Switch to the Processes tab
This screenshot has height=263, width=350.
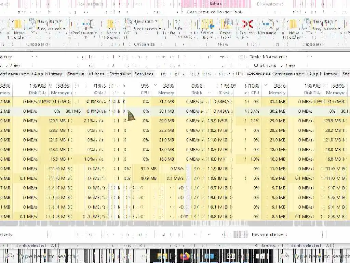(260, 73)
